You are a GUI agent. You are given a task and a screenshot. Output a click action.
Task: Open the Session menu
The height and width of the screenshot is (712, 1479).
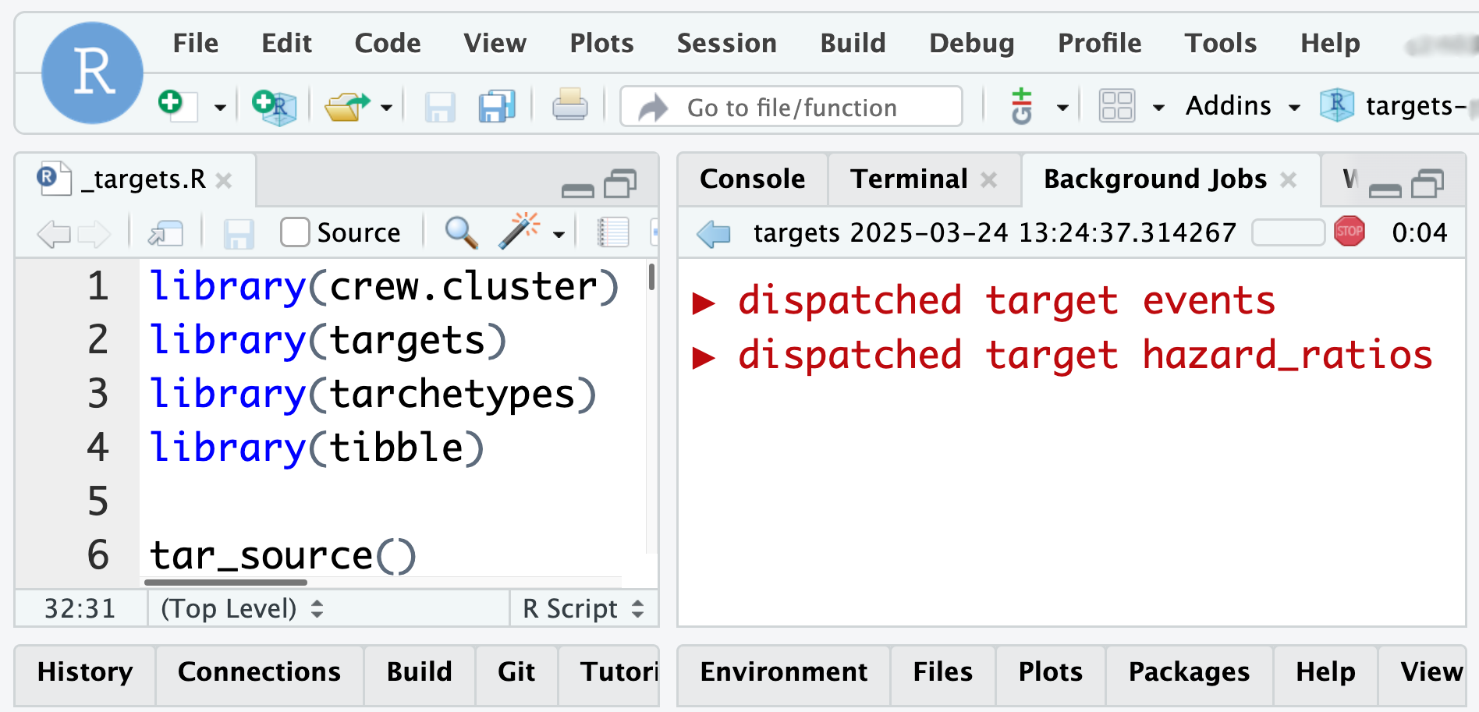pyautogui.click(x=726, y=43)
